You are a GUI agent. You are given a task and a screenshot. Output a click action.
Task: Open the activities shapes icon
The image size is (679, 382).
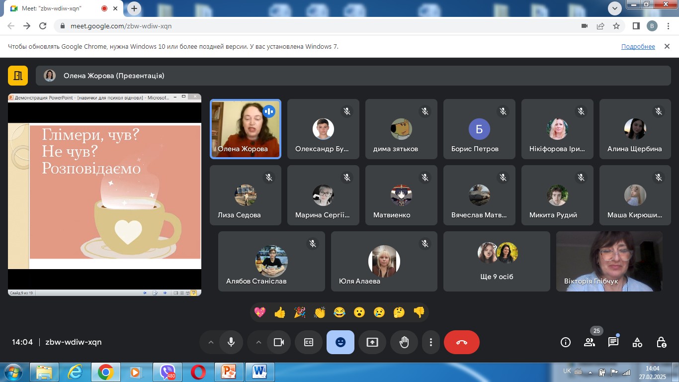click(x=637, y=342)
